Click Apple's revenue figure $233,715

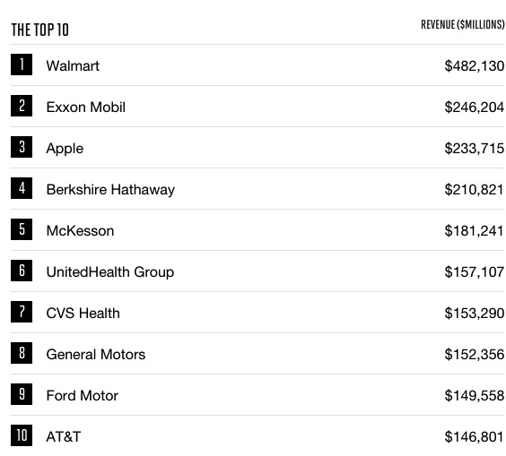point(474,148)
